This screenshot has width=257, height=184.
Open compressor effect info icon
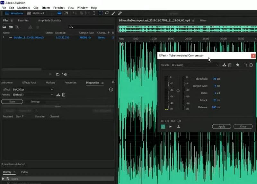click(x=251, y=65)
